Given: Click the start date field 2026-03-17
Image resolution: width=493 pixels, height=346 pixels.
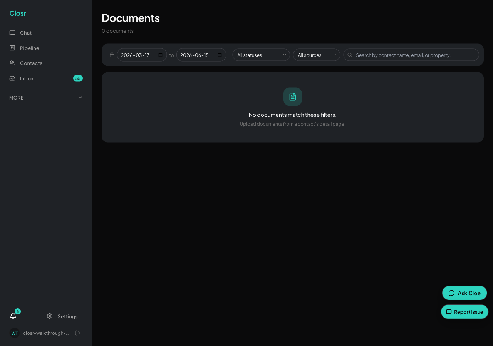Looking at the screenshot, I should coord(142,55).
